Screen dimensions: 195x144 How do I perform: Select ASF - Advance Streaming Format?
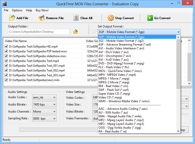pyautogui.click(x=137, y=45)
